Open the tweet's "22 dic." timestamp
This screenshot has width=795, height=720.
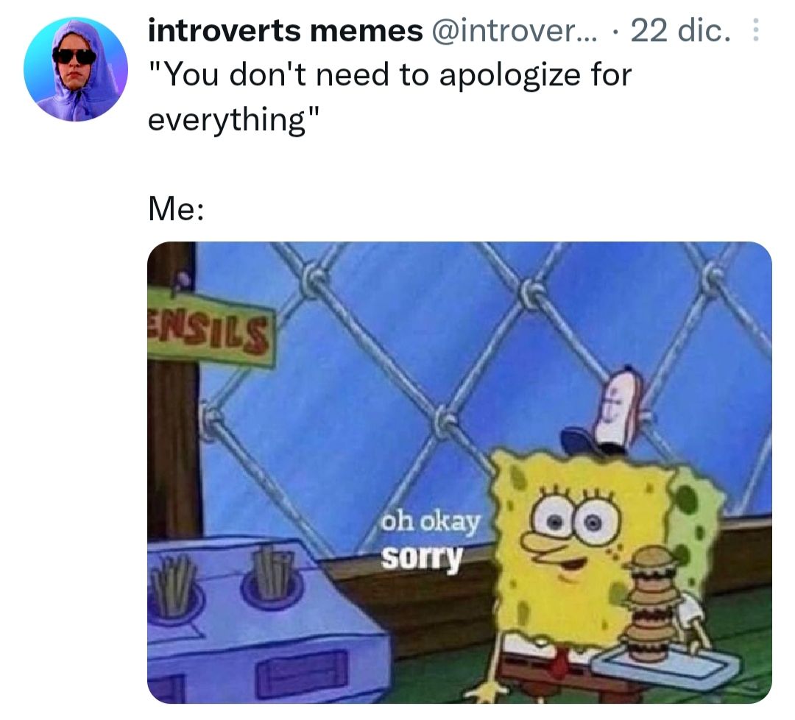coord(681,30)
